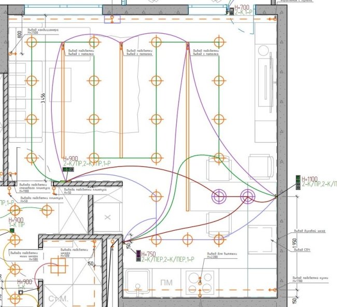
Task: Select the cooktop symbol in kitchen counter
Action: [200, 282]
